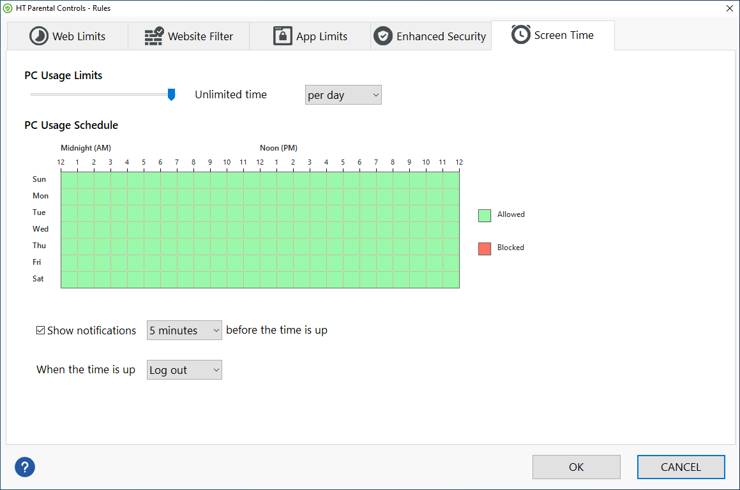Select the Enhanced Security tab
Image resolution: width=740 pixels, height=490 pixels.
(431, 36)
